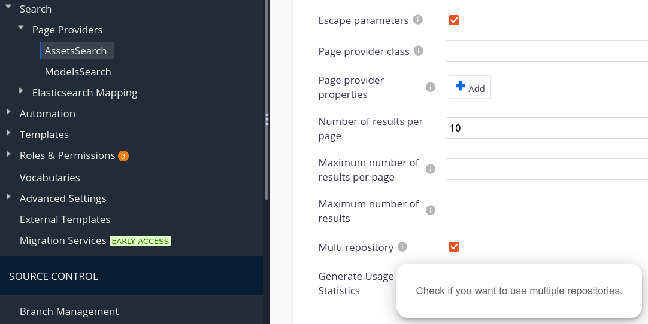Uncheck the Escape parameters checkbox

[454, 20]
